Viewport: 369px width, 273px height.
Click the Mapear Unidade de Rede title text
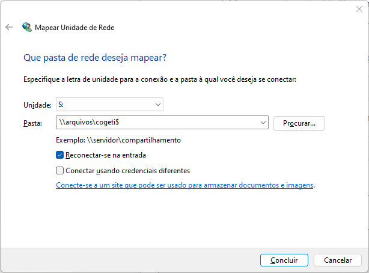[75, 28]
